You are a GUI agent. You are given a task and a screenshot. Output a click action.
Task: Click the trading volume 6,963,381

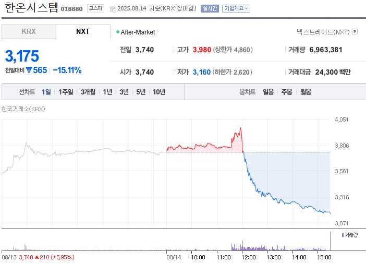(x=326, y=50)
